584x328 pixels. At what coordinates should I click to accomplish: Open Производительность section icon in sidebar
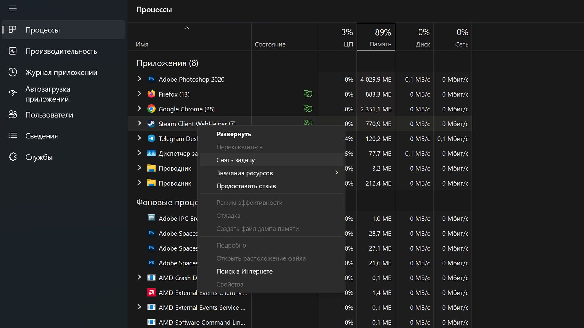pyautogui.click(x=12, y=51)
